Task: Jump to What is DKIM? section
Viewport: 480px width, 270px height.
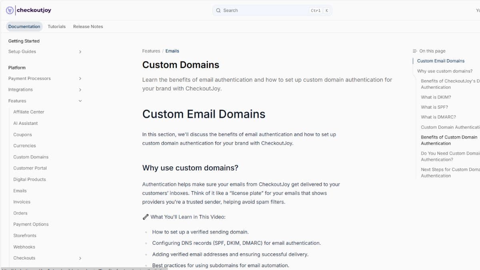Action: pos(436,97)
